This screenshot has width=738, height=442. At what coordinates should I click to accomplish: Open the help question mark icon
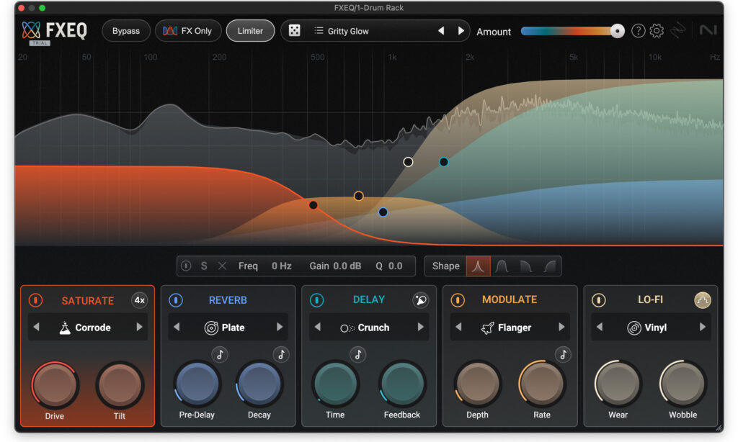pyautogui.click(x=638, y=31)
